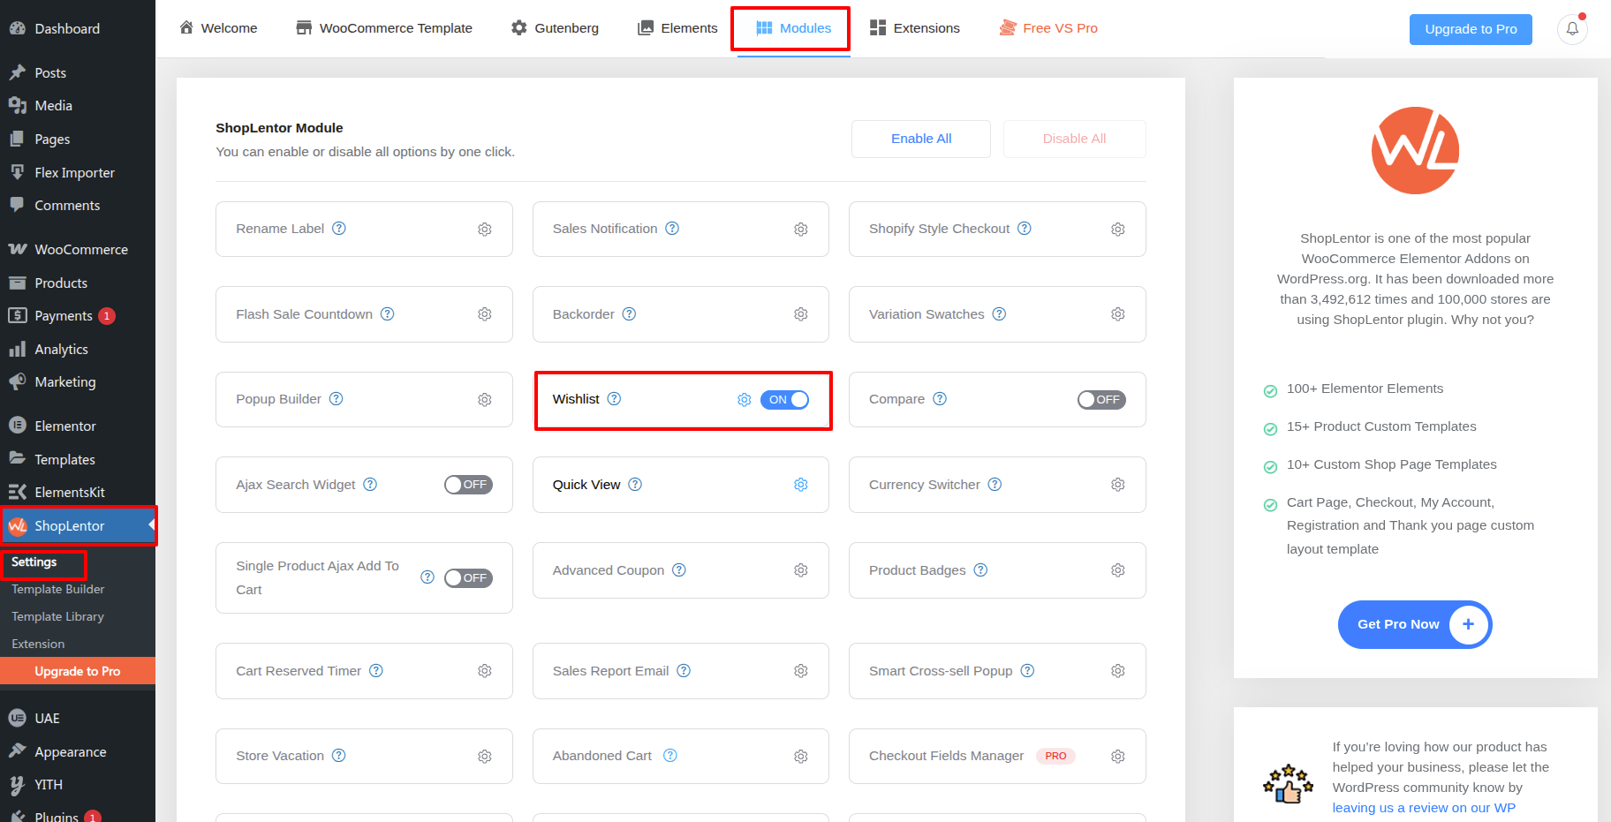The height and width of the screenshot is (822, 1611).
Task: Switch to the WooCommerce Template tab
Action: pyautogui.click(x=384, y=28)
